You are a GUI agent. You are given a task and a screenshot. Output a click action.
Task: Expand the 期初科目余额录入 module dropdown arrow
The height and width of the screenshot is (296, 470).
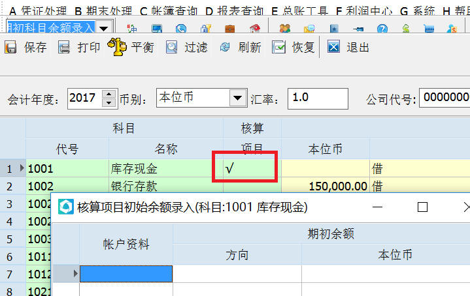(x=104, y=29)
